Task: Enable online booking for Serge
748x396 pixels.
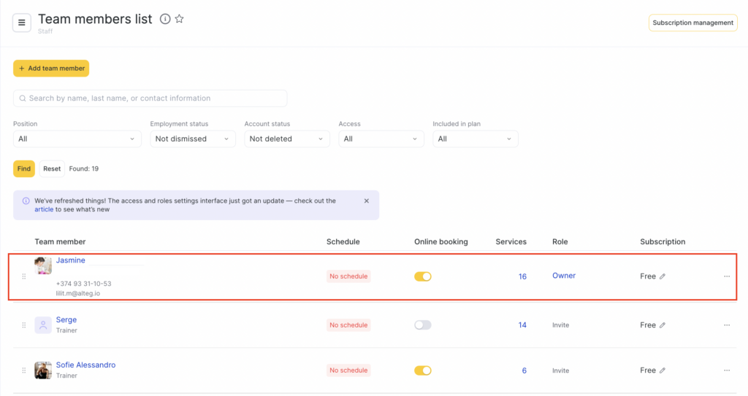Action: pyautogui.click(x=423, y=325)
